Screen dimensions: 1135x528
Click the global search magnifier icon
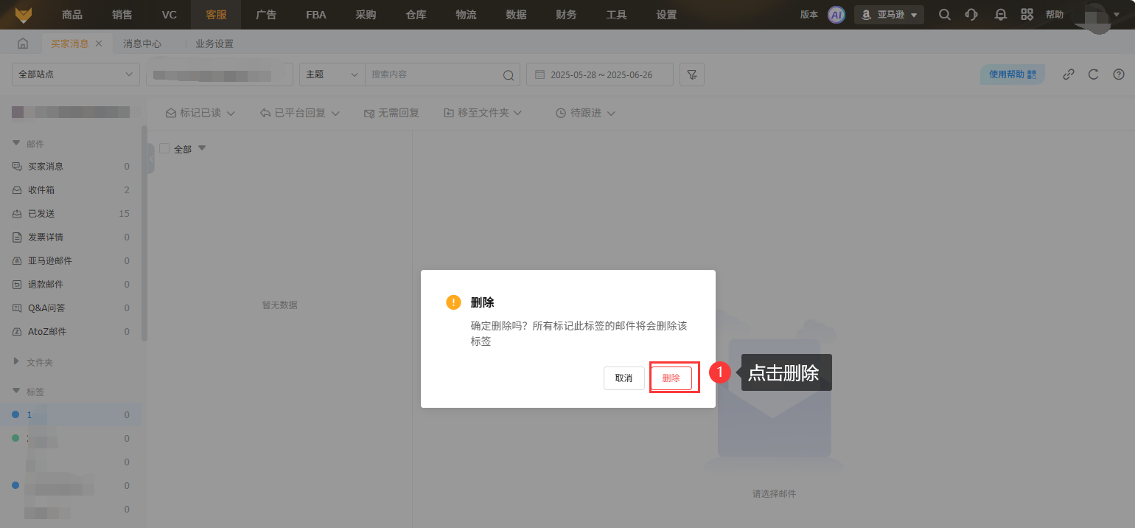pyautogui.click(x=944, y=15)
